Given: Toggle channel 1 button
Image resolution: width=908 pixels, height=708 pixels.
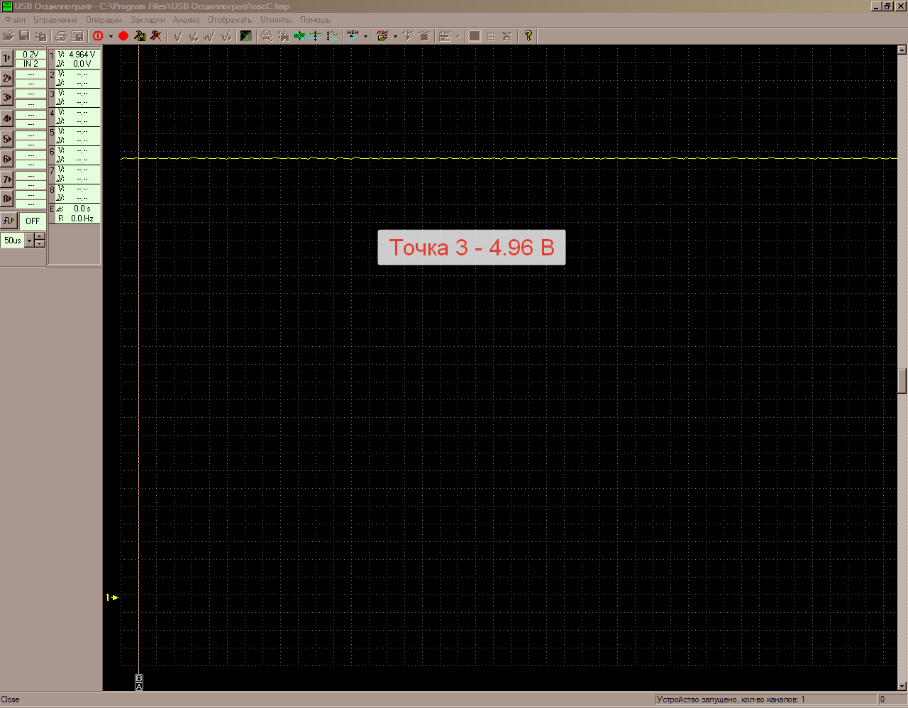Looking at the screenshot, I should (7, 58).
